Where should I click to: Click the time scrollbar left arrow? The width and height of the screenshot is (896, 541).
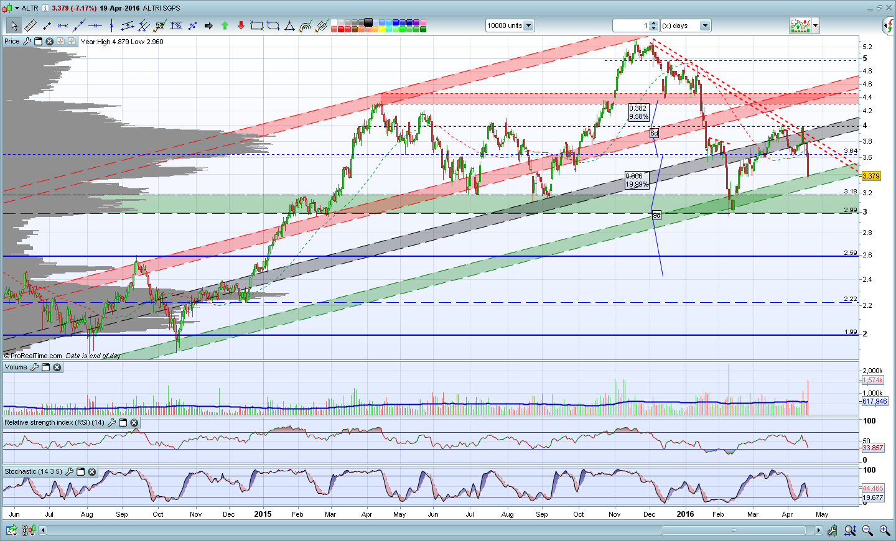point(43,530)
